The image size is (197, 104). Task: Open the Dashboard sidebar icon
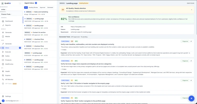click(3, 21)
